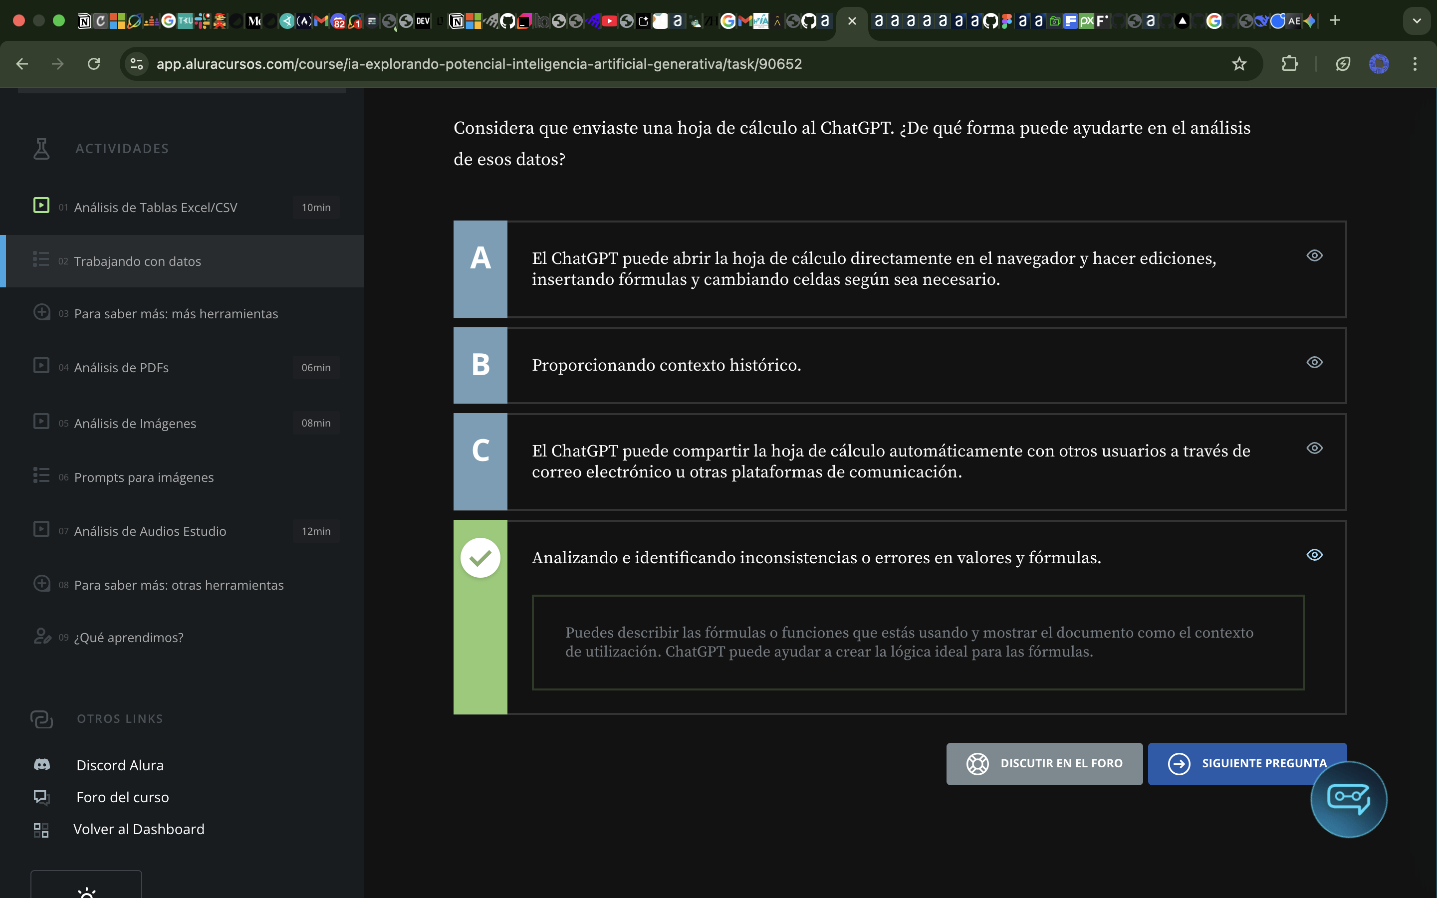This screenshot has width=1437, height=898.
Task: Go to Siguiente pregunta
Action: (x=1247, y=764)
